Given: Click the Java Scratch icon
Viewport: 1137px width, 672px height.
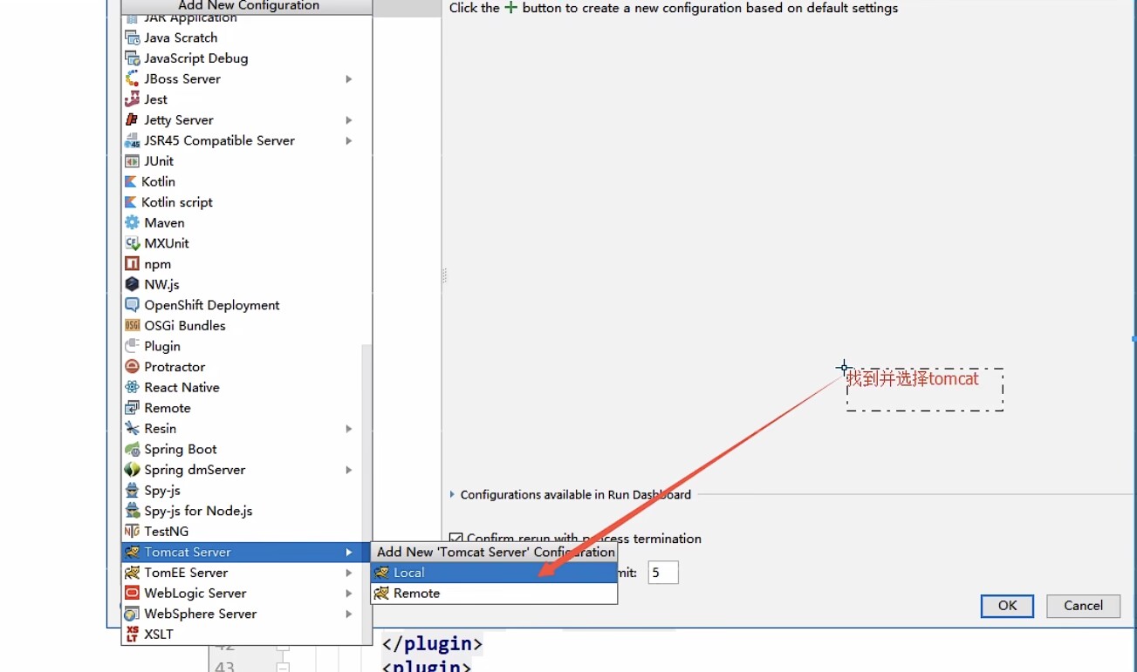Looking at the screenshot, I should (133, 37).
